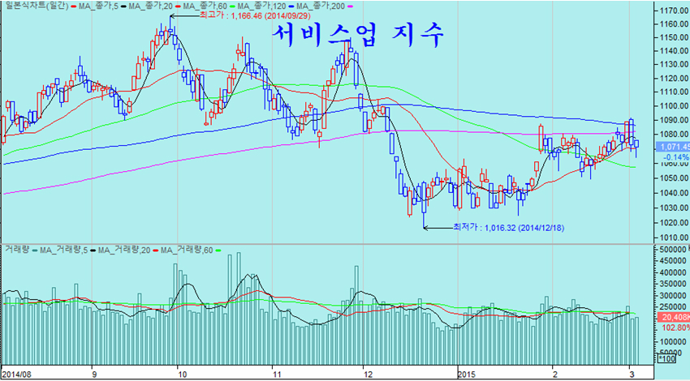Click the 2014/08 date on time axis
The height and width of the screenshot is (381, 690).
[x=18, y=375]
